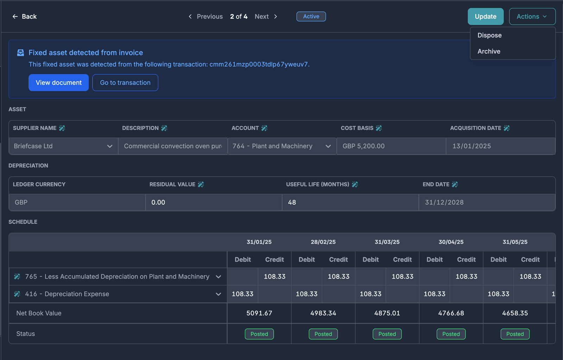Click the invoice inbox icon in banner
This screenshot has width=563, height=360.
[21, 53]
